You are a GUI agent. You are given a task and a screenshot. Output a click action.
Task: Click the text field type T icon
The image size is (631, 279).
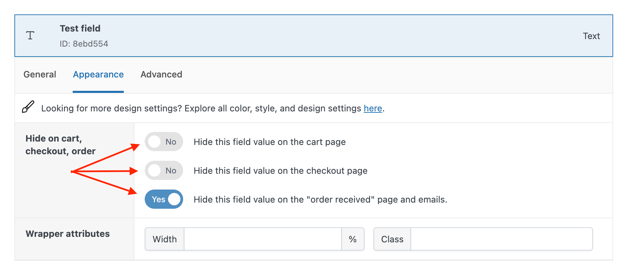(30, 36)
